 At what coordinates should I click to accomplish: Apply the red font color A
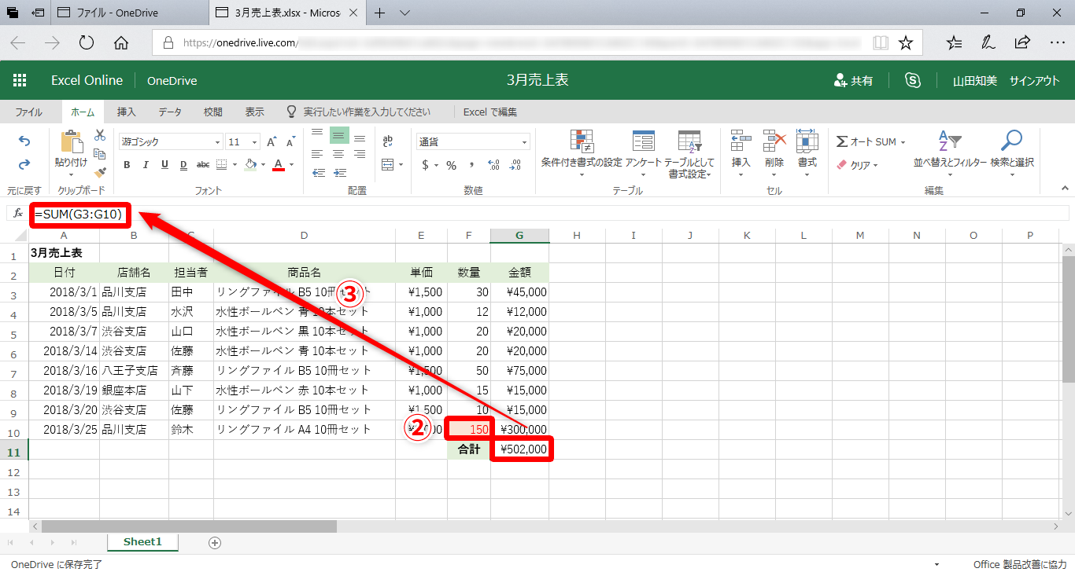pos(279,165)
